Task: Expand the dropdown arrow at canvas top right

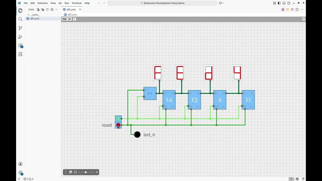Action: pyautogui.click(x=303, y=19)
